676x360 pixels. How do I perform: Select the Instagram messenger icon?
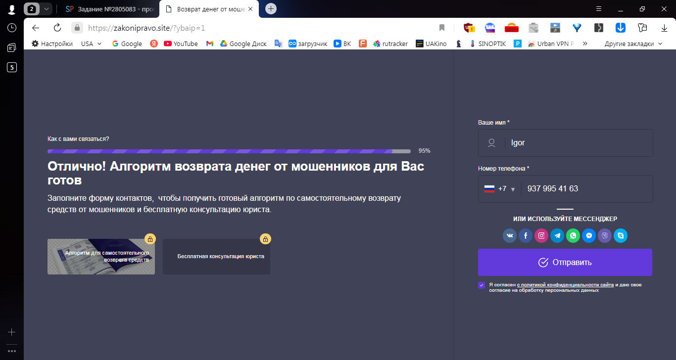point(541,235)
